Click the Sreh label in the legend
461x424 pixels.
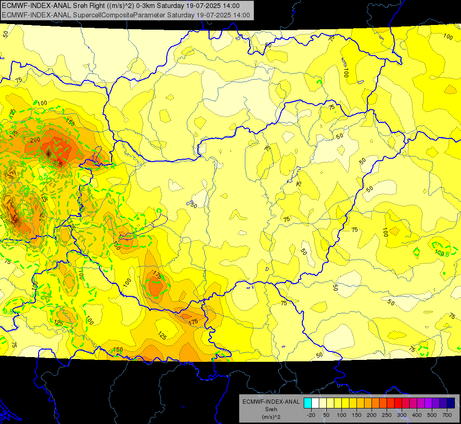pyautogui.click(x=271, y=409)
